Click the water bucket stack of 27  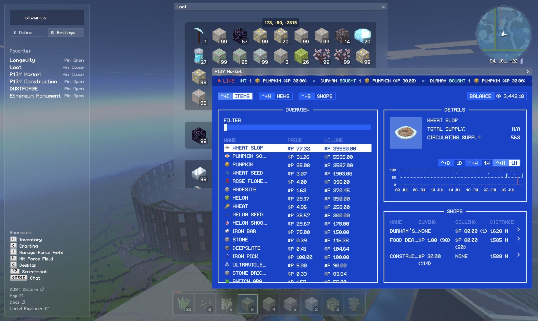point(199,56)
